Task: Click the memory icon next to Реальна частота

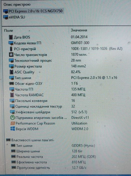Action: [14, 156]
